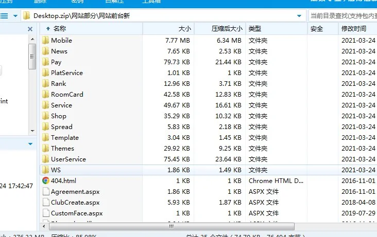Select the 404.html file name
377x237 pixels.
63,181
